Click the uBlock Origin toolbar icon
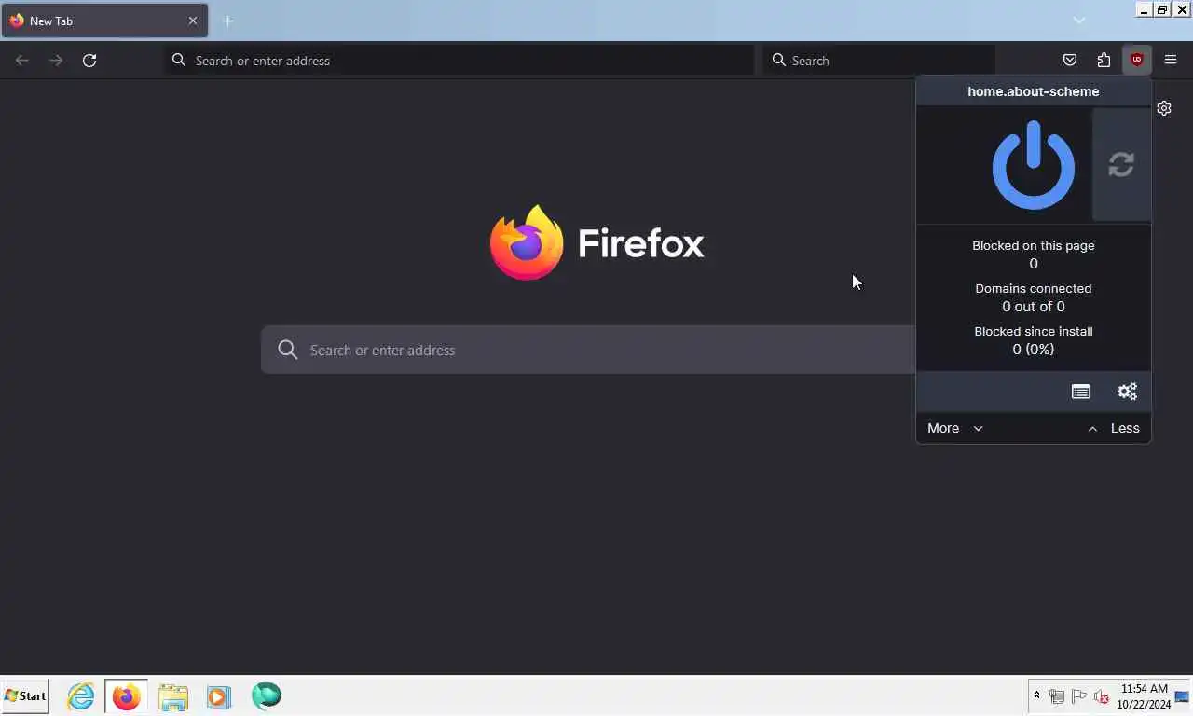Screen dimensions: 1193x716 pos(1136,60)
